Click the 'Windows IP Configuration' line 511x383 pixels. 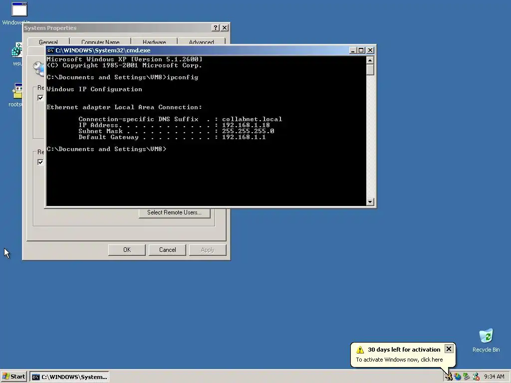(x=94, y=89)
